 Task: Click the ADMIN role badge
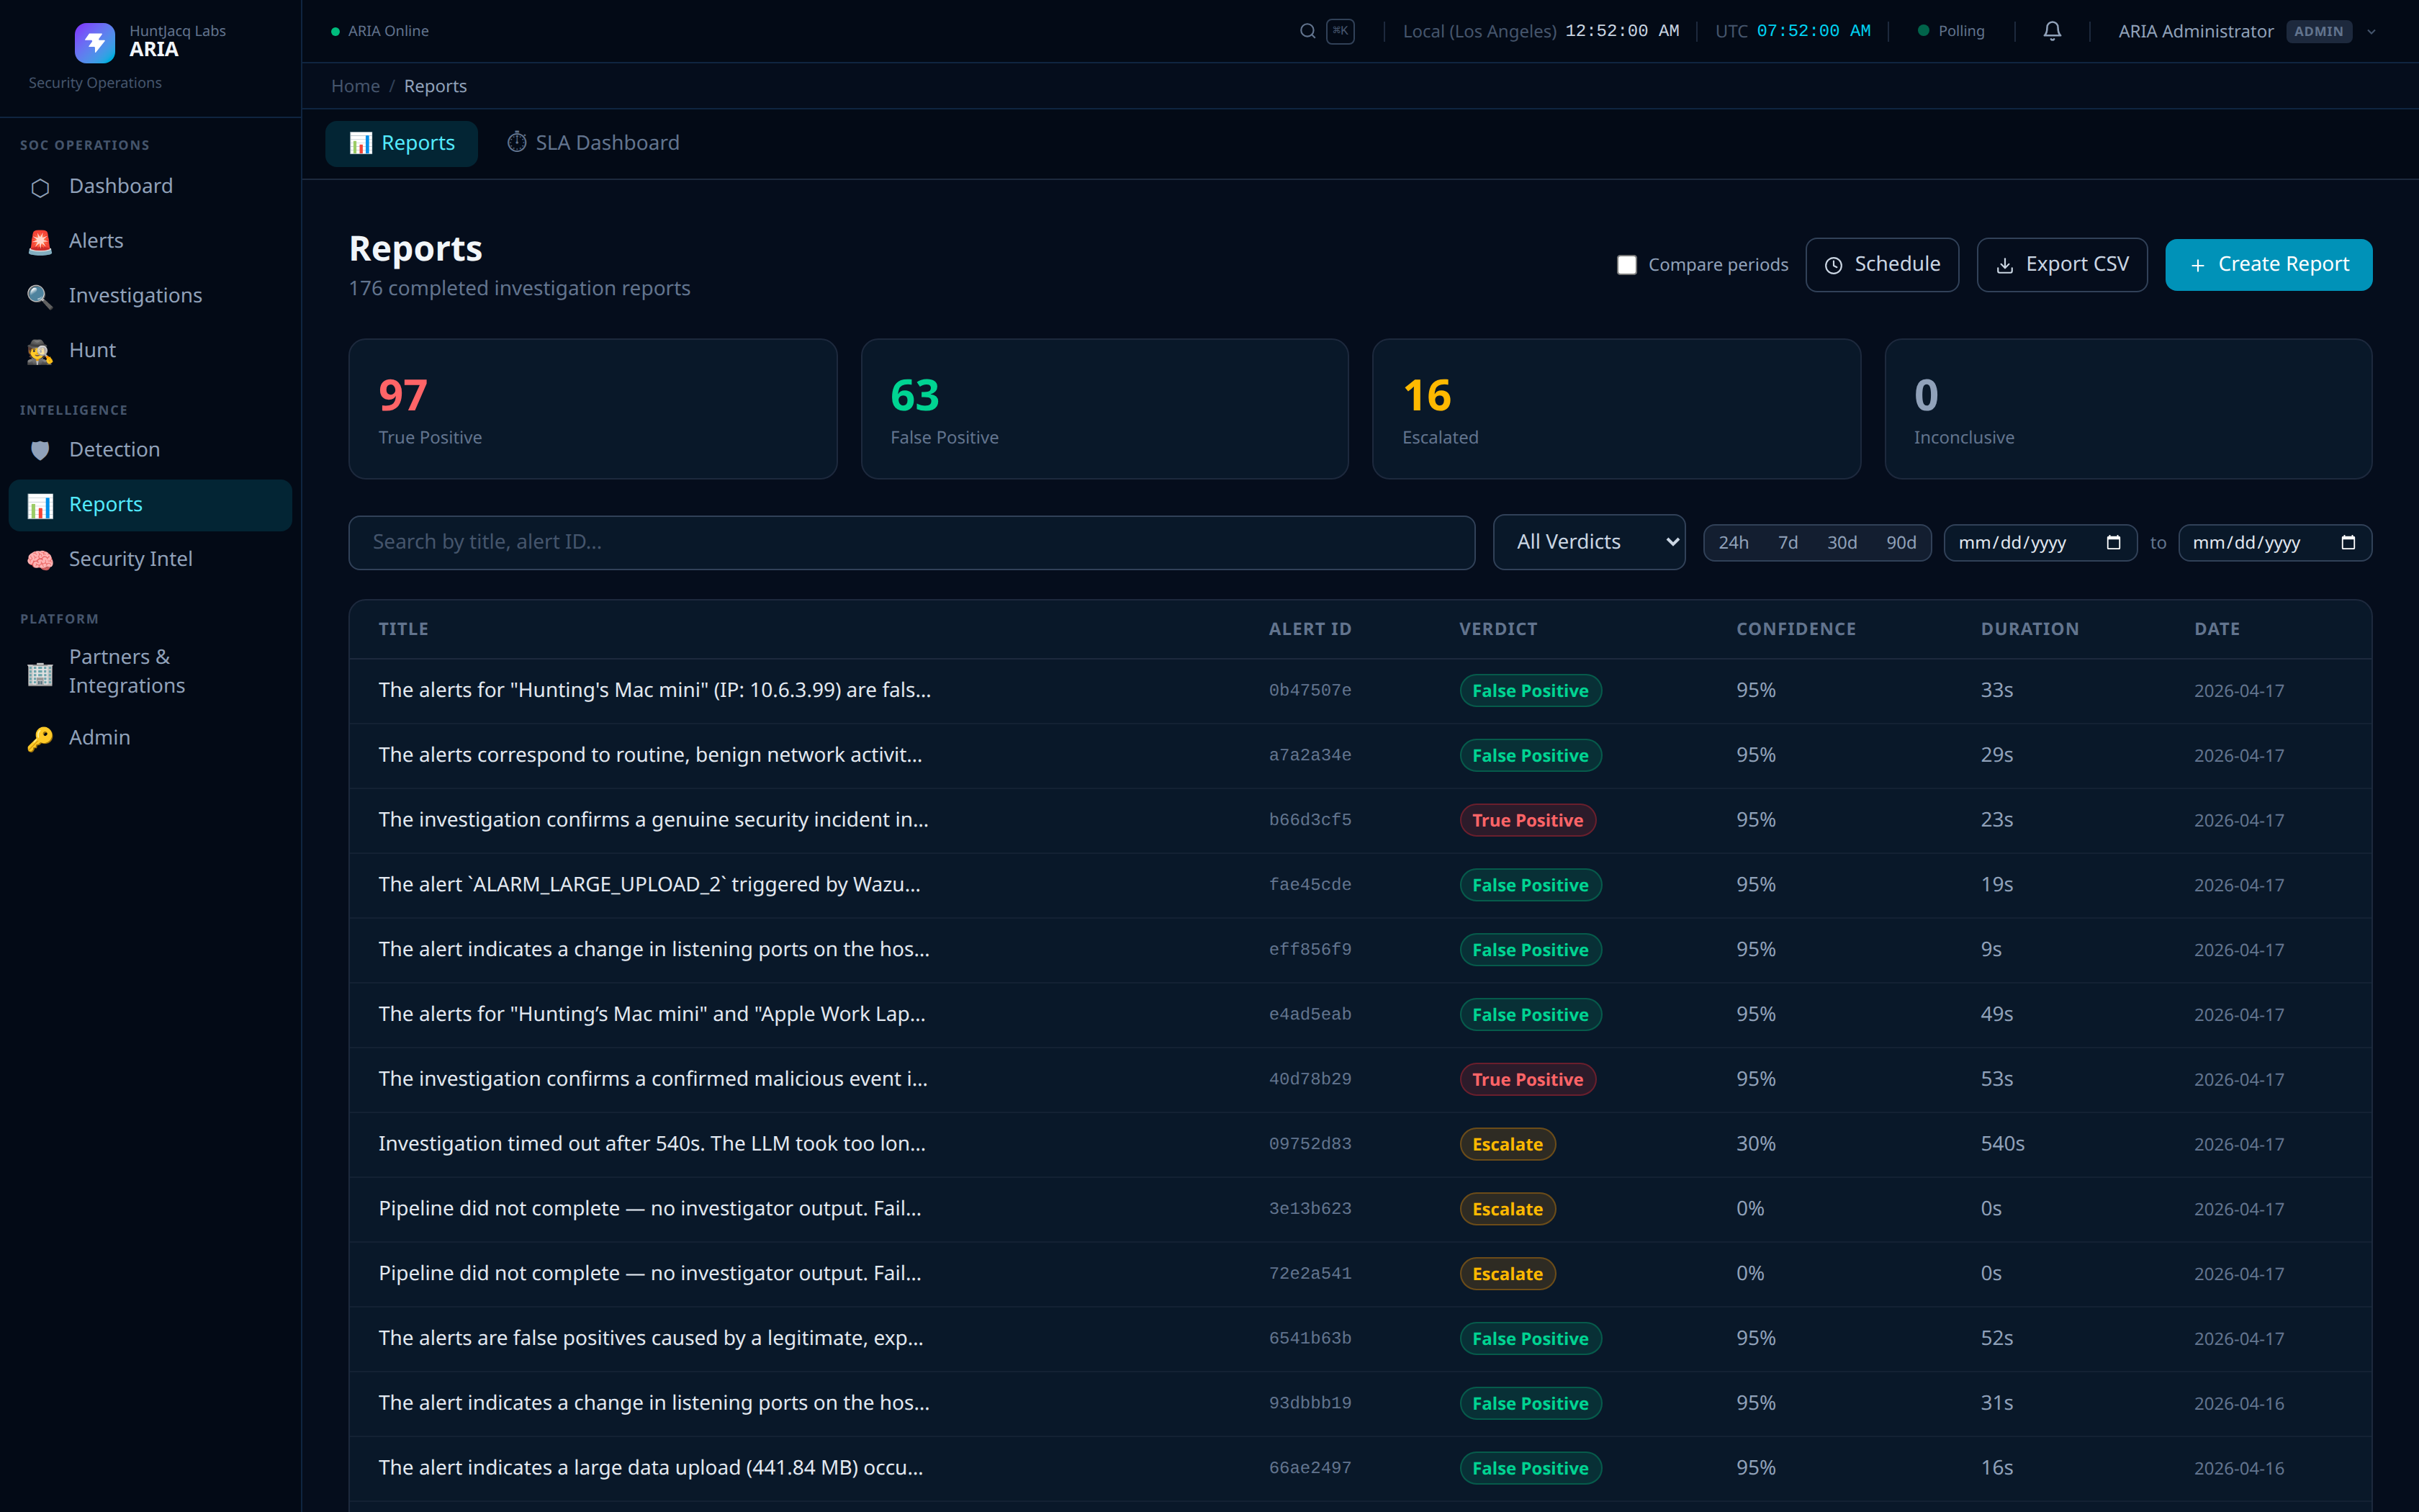point(2318,31)
